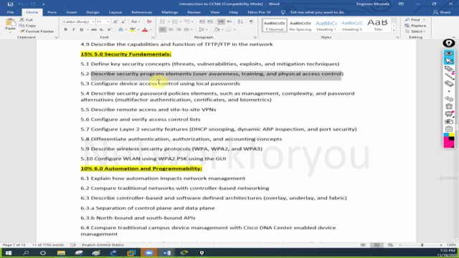Open the Calibri (Body) font dropdown
The width and height of the screenshot is (459, 258).
(x=93, y=22)
